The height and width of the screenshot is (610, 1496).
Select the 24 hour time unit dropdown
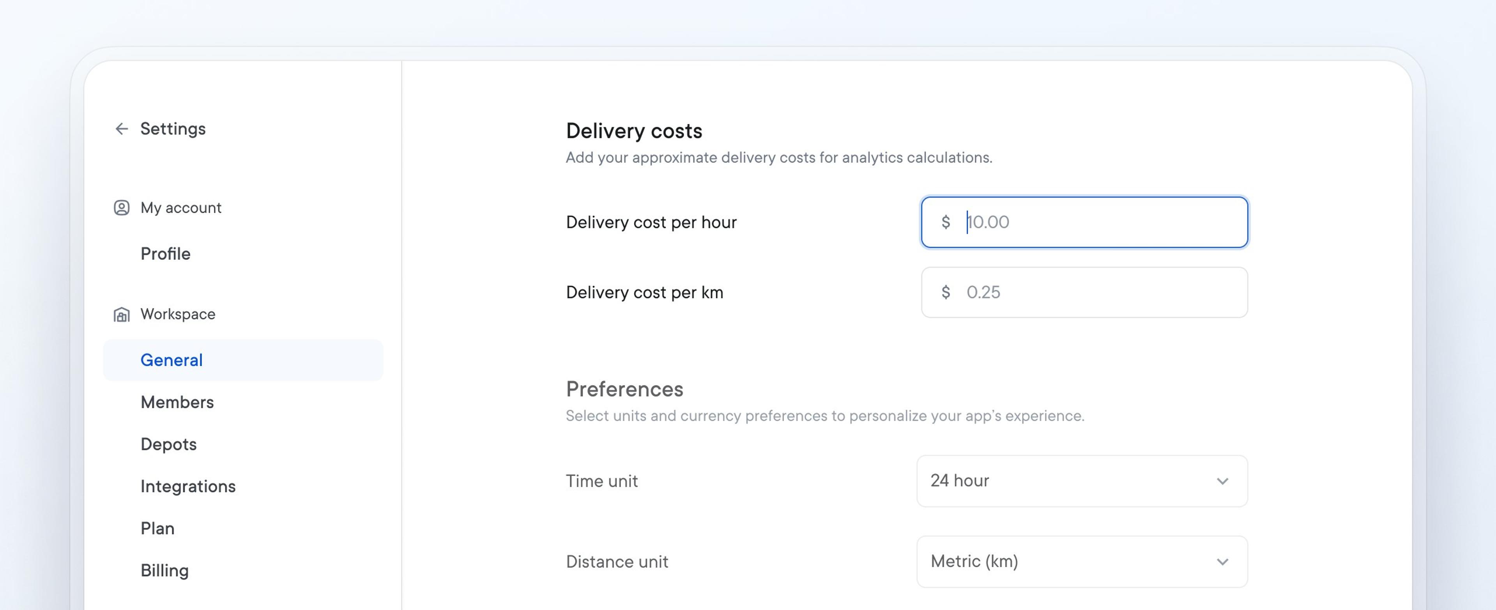1082,481
